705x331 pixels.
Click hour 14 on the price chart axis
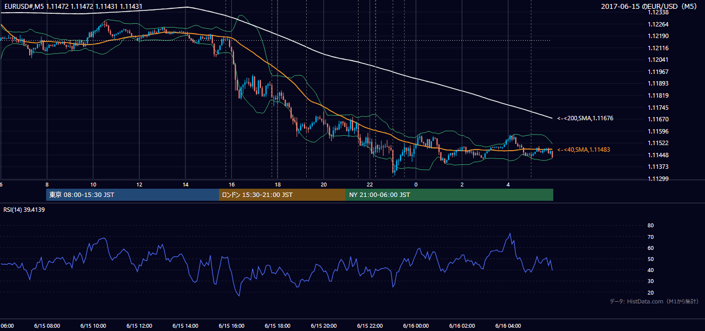tap(185, 184)
